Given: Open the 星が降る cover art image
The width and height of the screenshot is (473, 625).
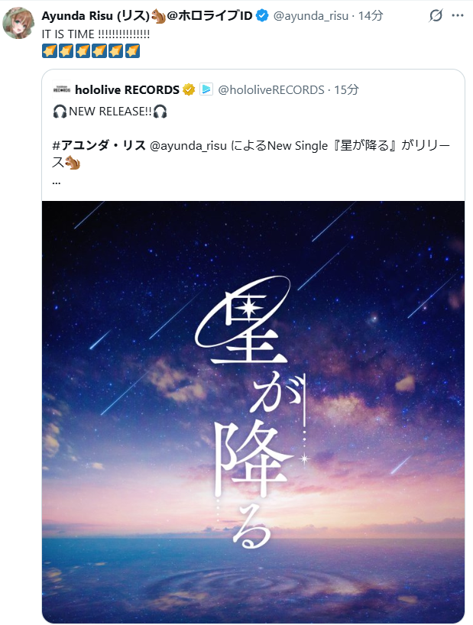Looking at the screenshot, I should tap(253, 412).
